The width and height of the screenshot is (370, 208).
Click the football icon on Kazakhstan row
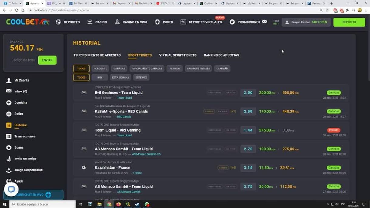click(84, 167)
